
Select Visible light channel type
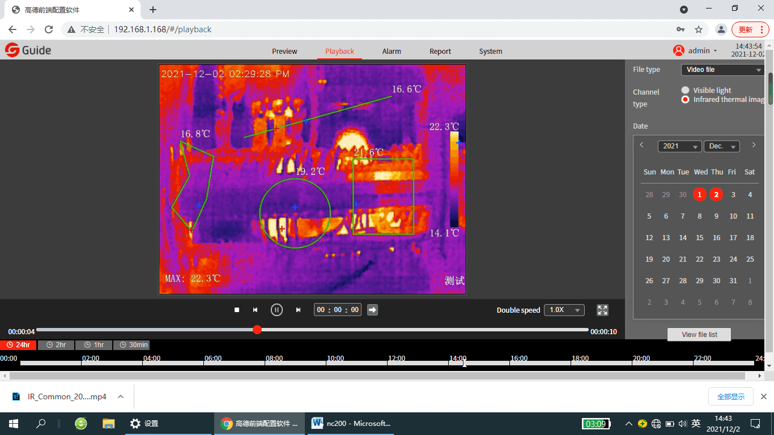[x=686, y=90]
